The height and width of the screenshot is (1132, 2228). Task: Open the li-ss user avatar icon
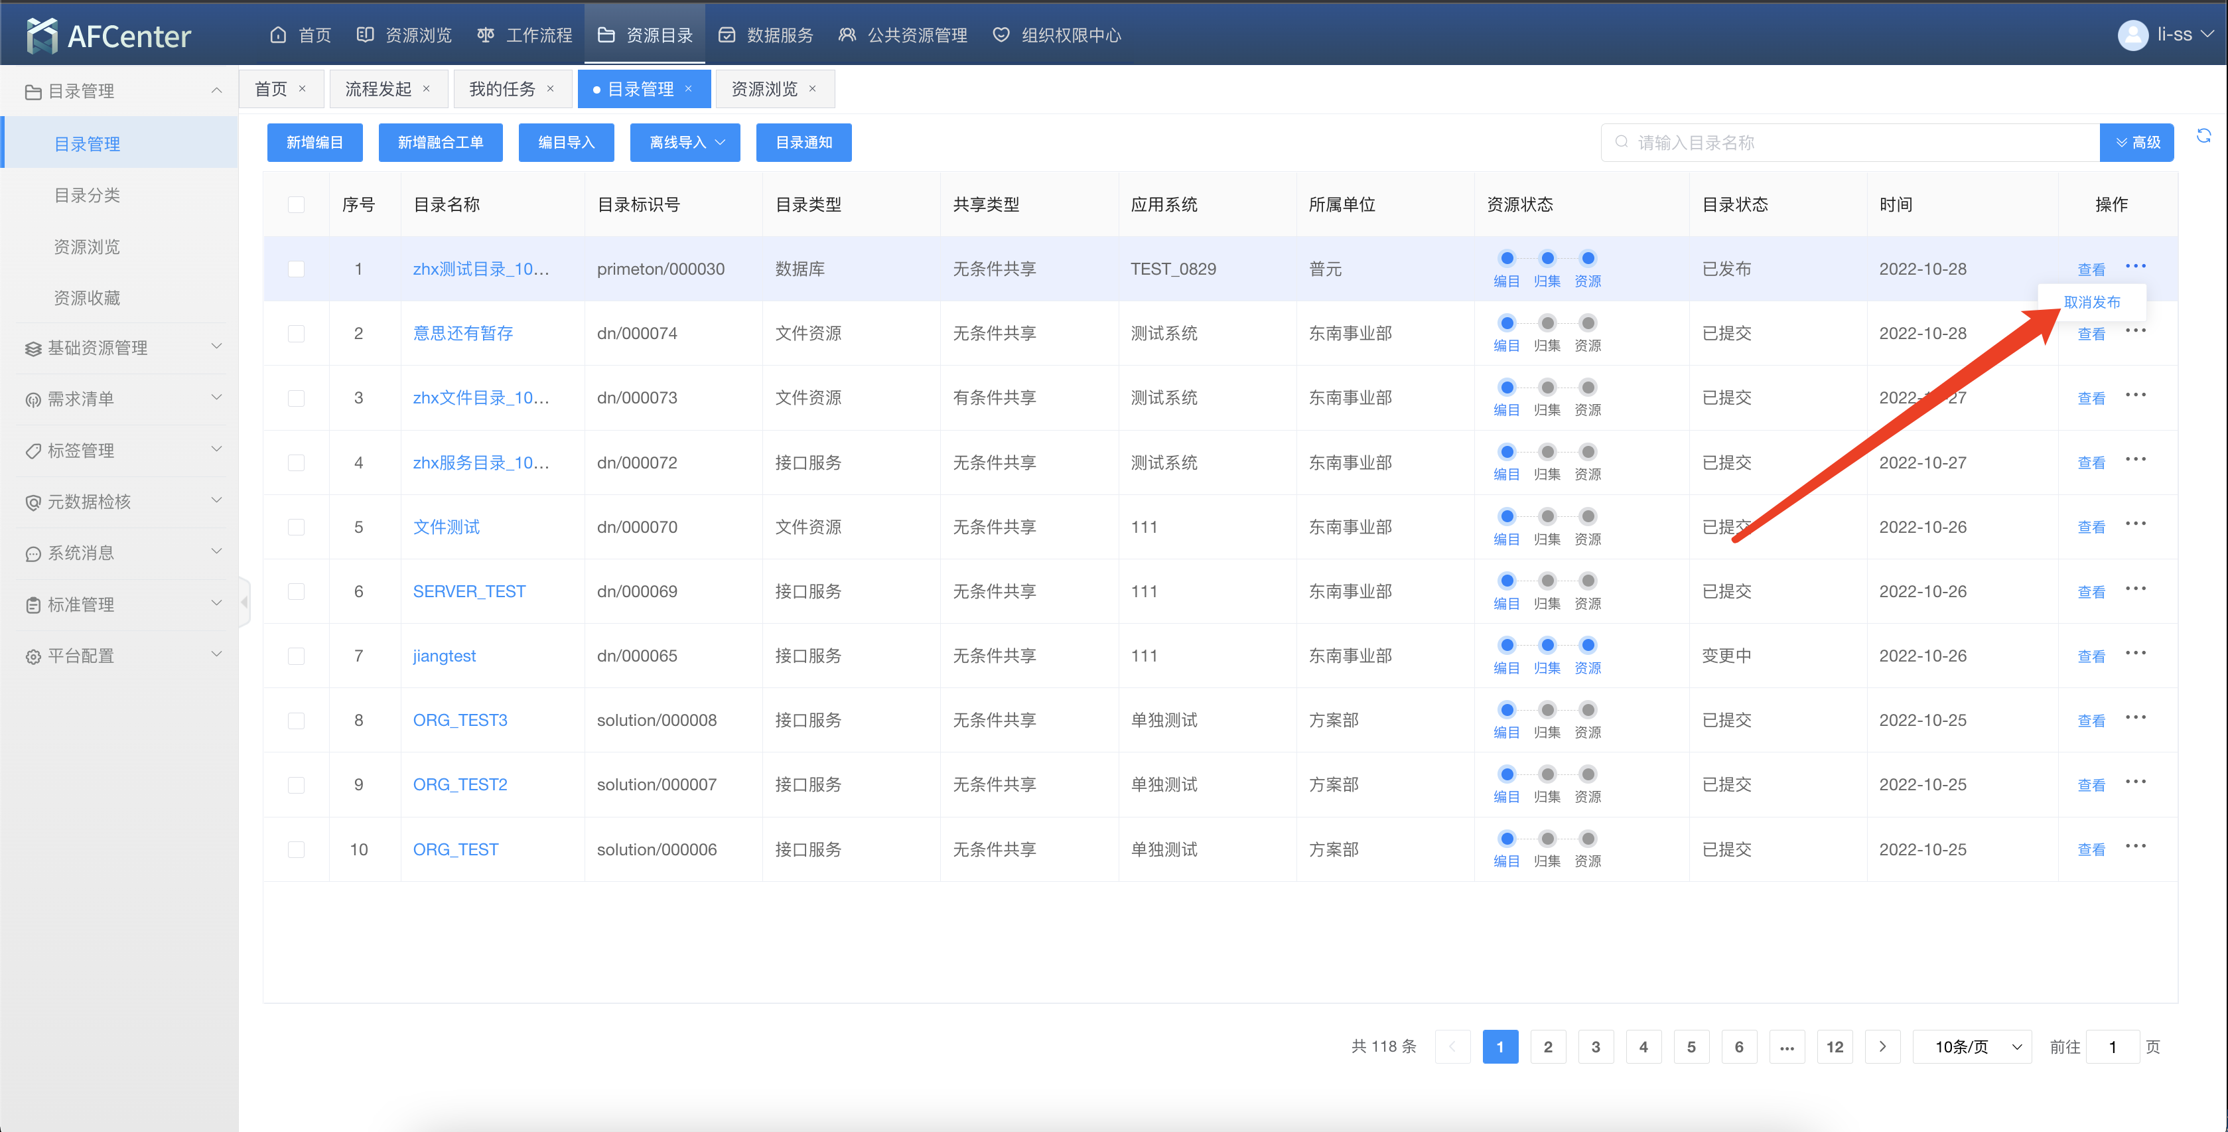(x=2132, y=35)
